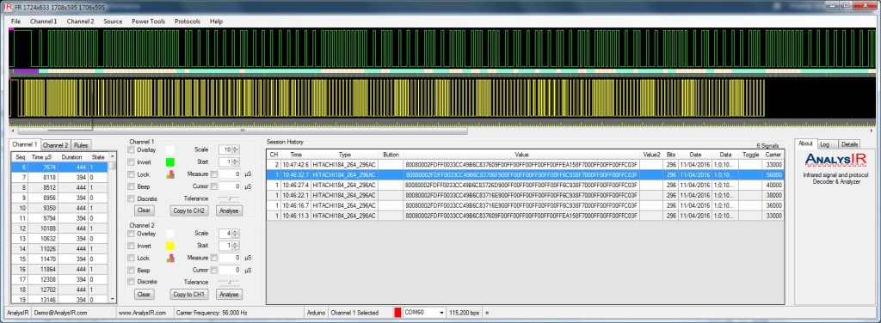Viewport: 881px width, 323px height.
Task: Open the Power Tools menu
Action: point(148,21)
